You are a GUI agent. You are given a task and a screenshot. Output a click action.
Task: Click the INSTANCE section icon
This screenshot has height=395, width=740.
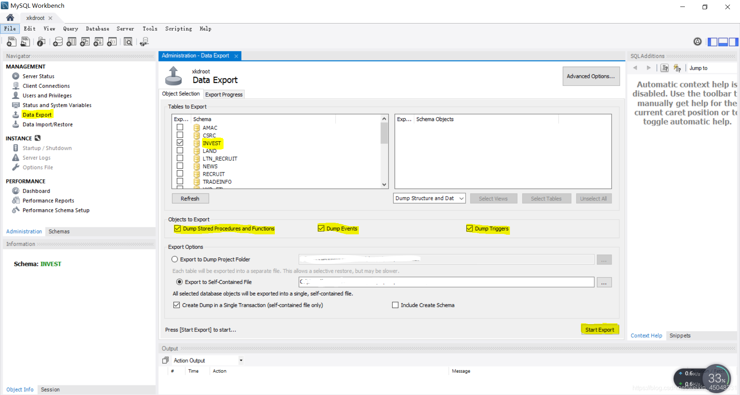(37, 138)
